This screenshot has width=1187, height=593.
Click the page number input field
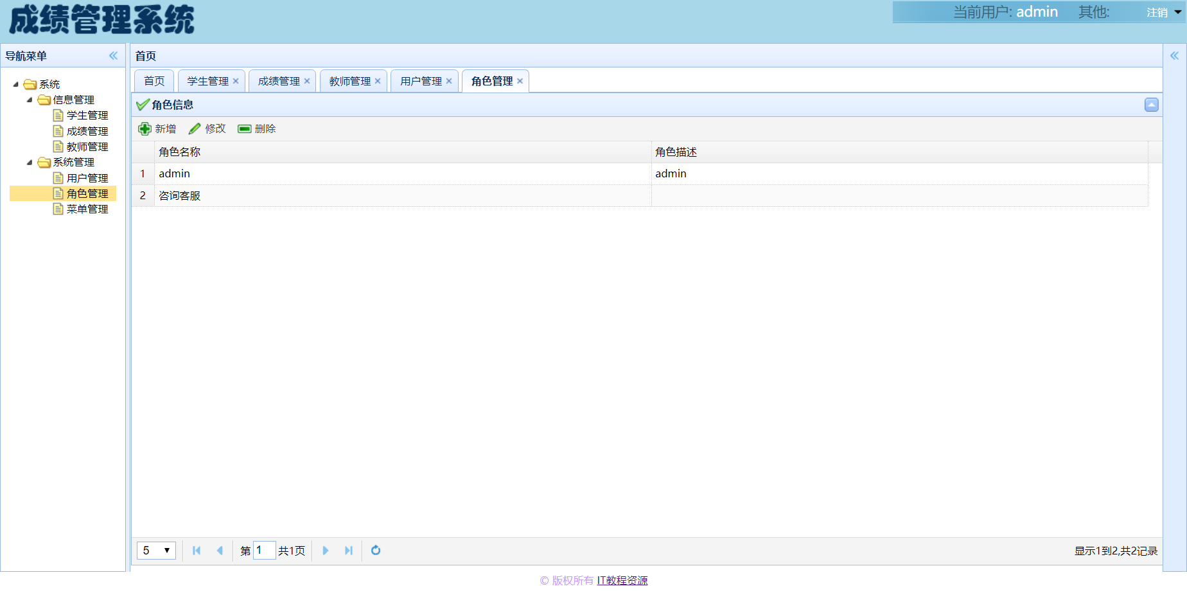(265, 551)
